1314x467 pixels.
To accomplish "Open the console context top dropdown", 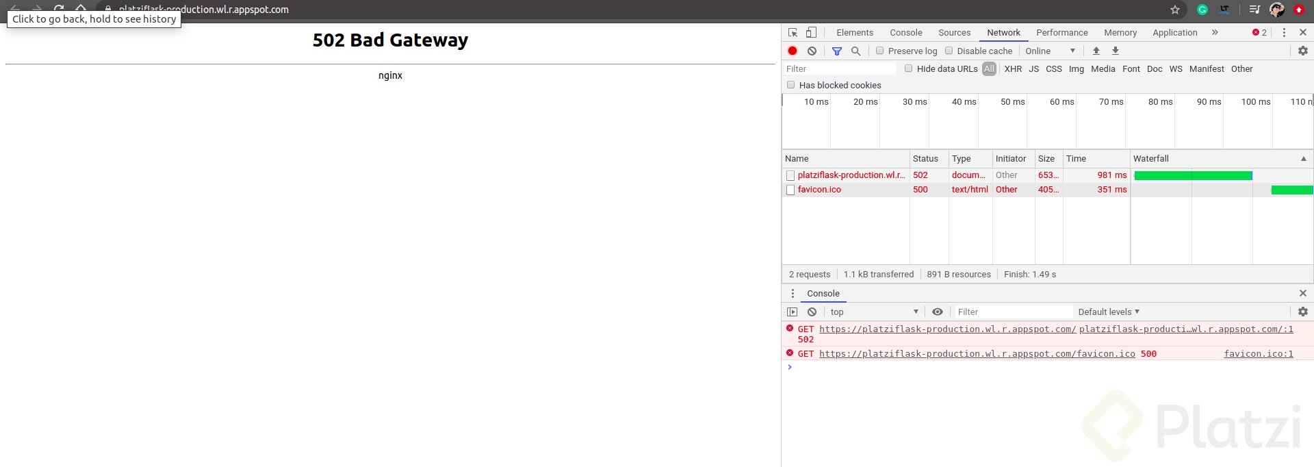I will 874,312.
